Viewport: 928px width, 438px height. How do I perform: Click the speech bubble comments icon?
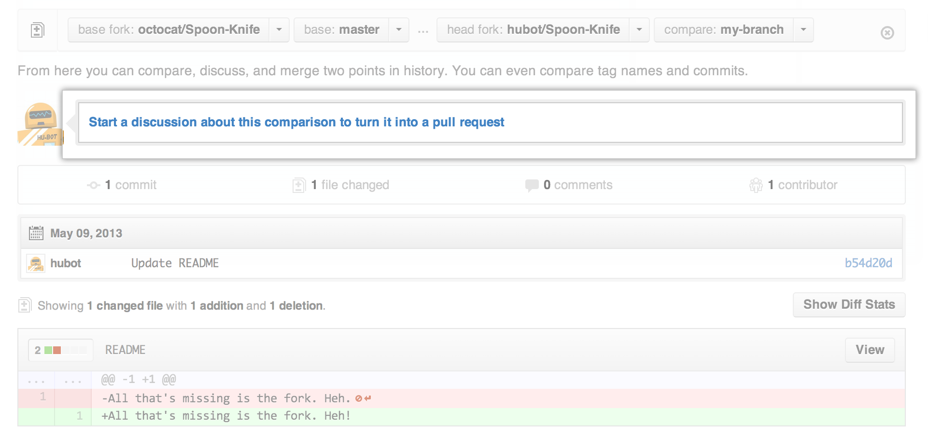pos(532,185)
